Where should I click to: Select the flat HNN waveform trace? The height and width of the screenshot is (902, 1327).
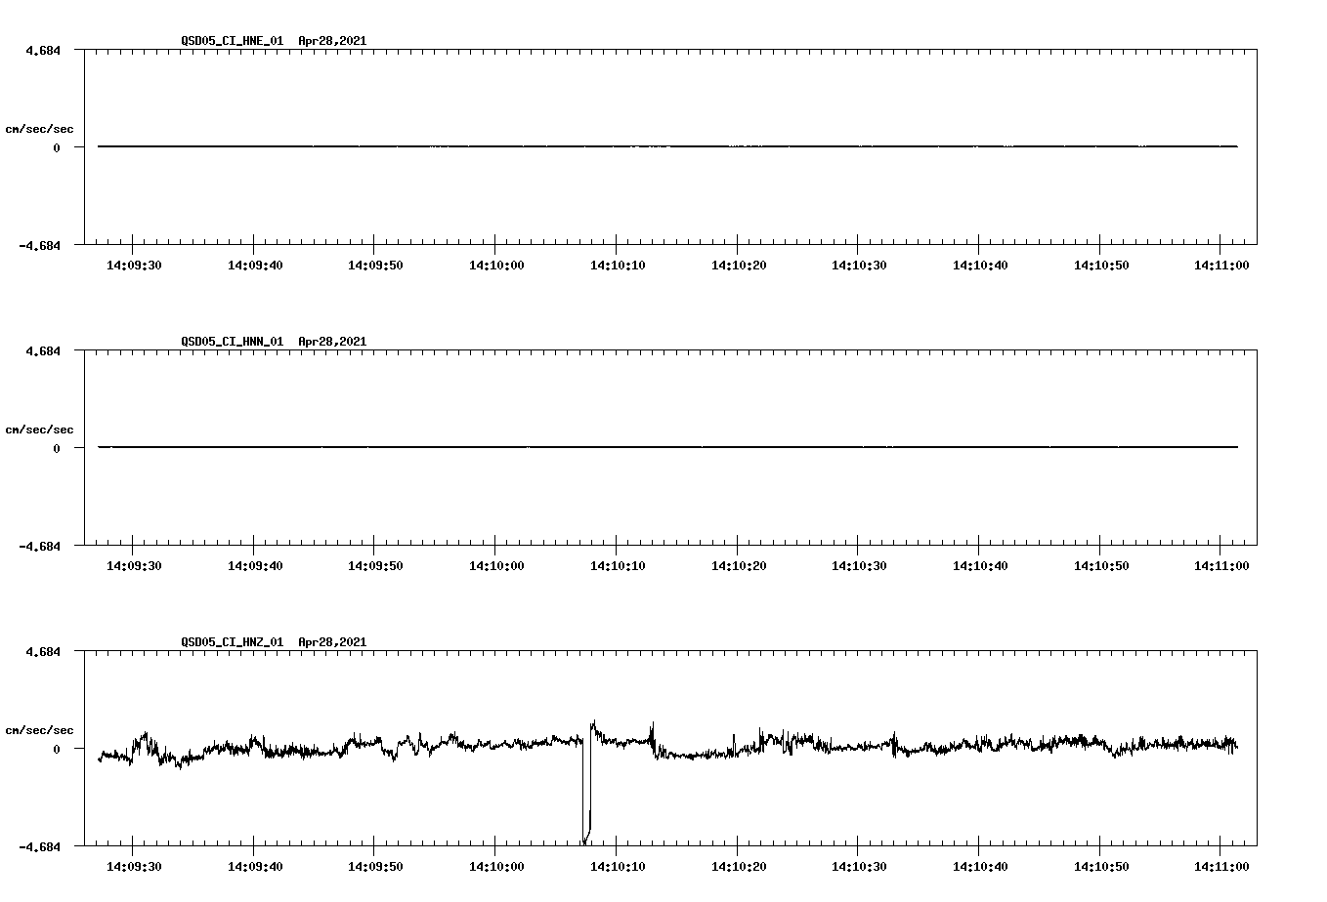point(586,448)
